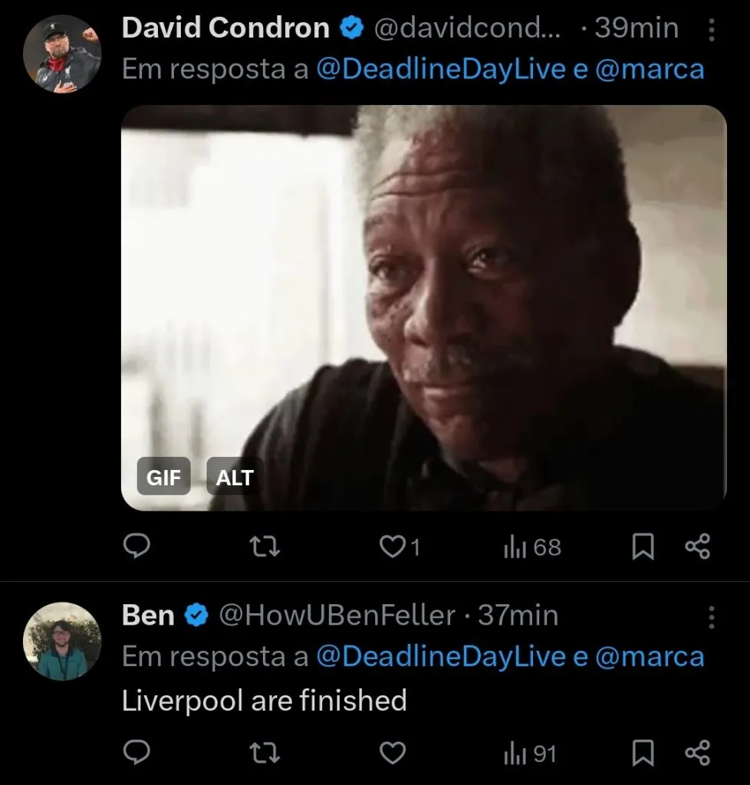Screen dimensions: 750x785
Task: Share Ben's tweet via the share icon
Action: pos(699,753)
